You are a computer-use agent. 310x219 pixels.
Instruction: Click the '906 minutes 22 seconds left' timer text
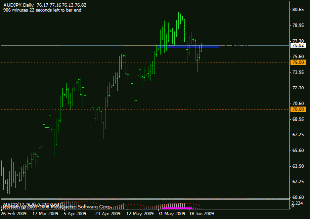tap(42, 10)
